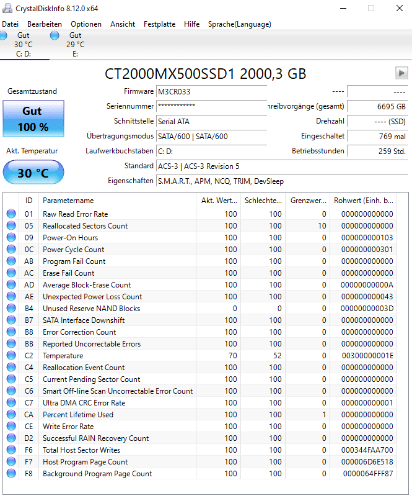Switch to the E: disk tab
This screenshot has width=412, height=498.
coord(74,45)
